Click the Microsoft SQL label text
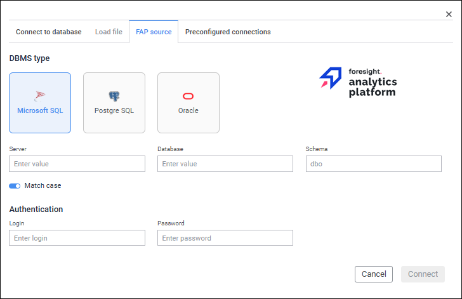Viewport: 462px width, 299px height. pos(40,110)
